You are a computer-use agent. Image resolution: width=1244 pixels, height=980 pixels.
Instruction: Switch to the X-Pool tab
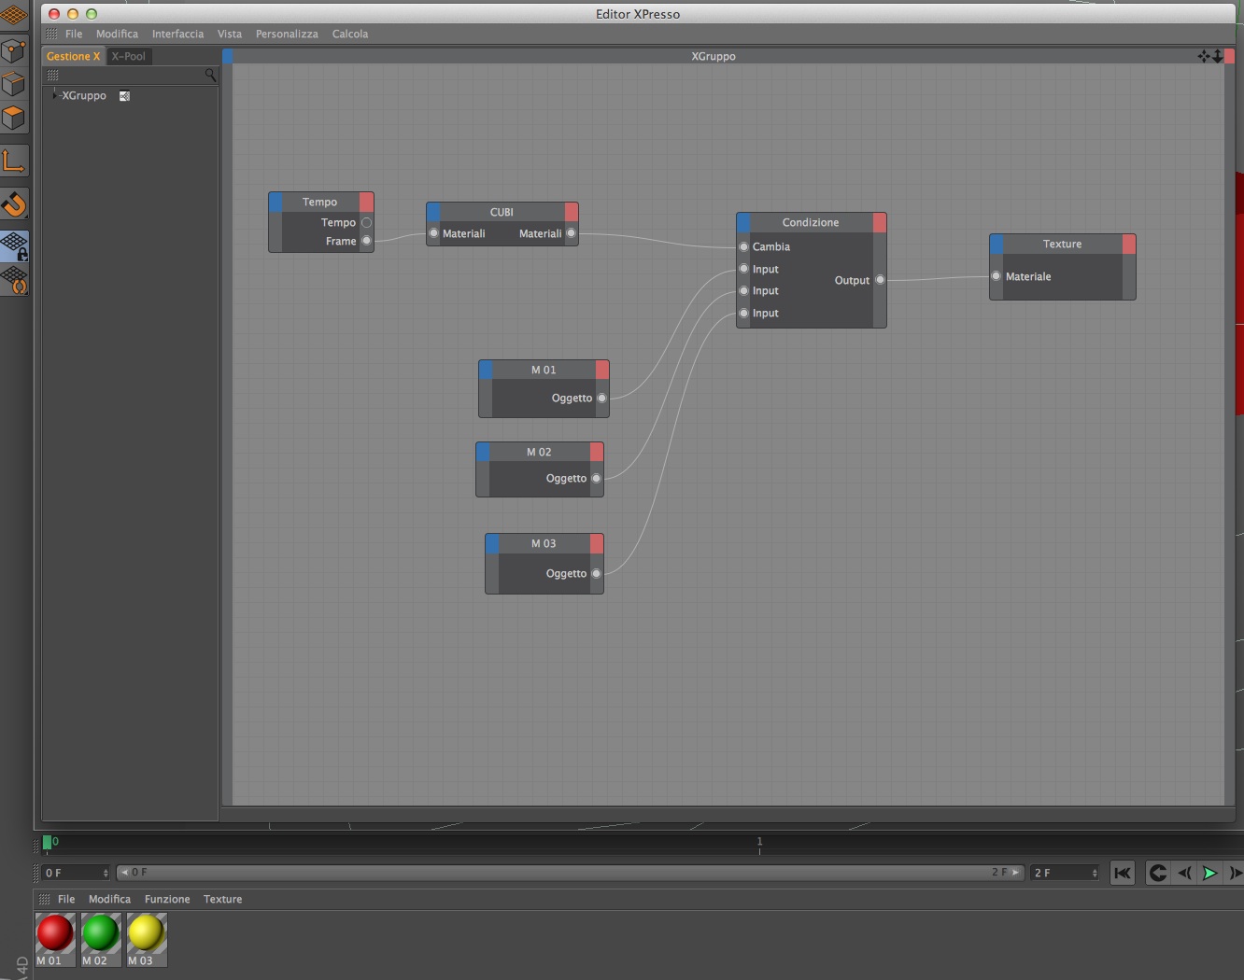tap(129, 56)
